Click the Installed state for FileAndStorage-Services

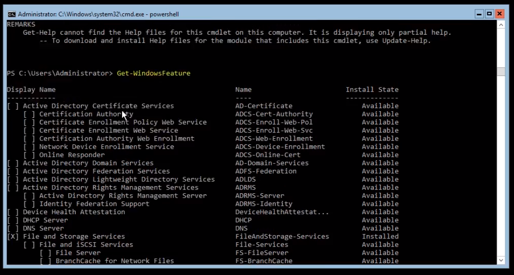(x=380, y=237)
